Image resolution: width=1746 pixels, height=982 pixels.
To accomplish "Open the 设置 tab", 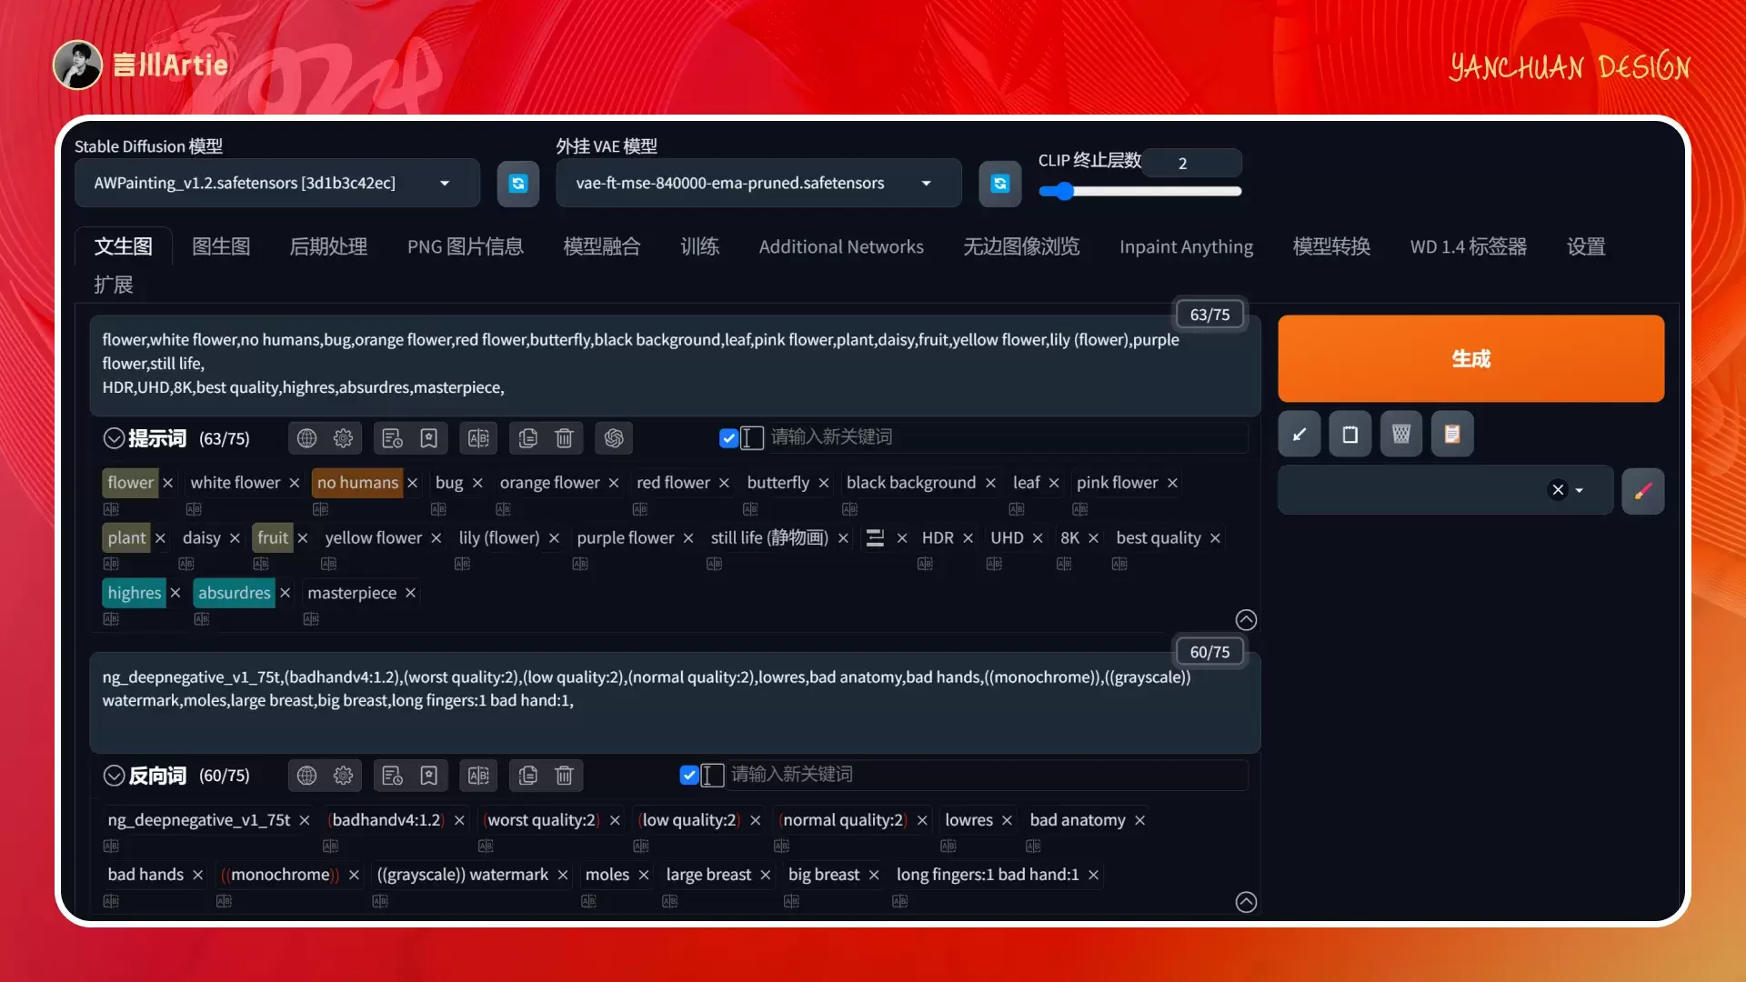I will [1586, 246].
